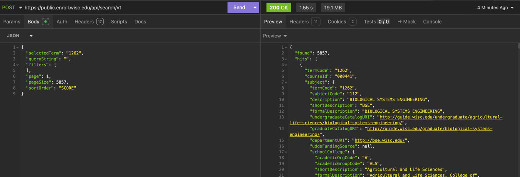Send the request
Image resolution: width=520 pixels, height=177 pixels.
tap(239, 8)
